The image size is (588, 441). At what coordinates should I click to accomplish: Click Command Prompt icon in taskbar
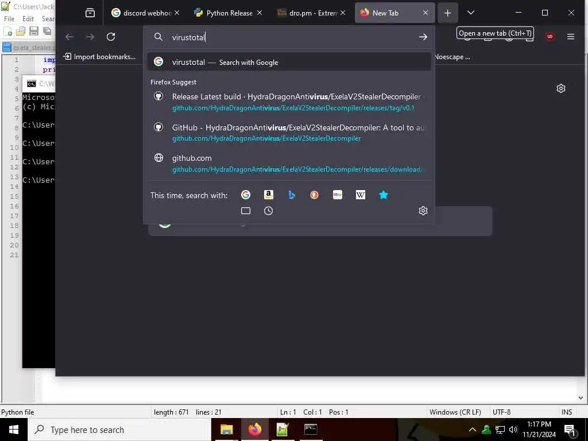tap(311, 430)
